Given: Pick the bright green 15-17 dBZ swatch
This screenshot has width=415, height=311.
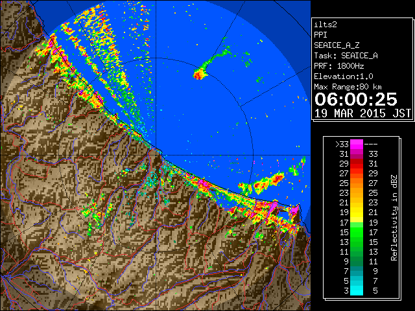Looking at the screenshot, I should point(357,232).
